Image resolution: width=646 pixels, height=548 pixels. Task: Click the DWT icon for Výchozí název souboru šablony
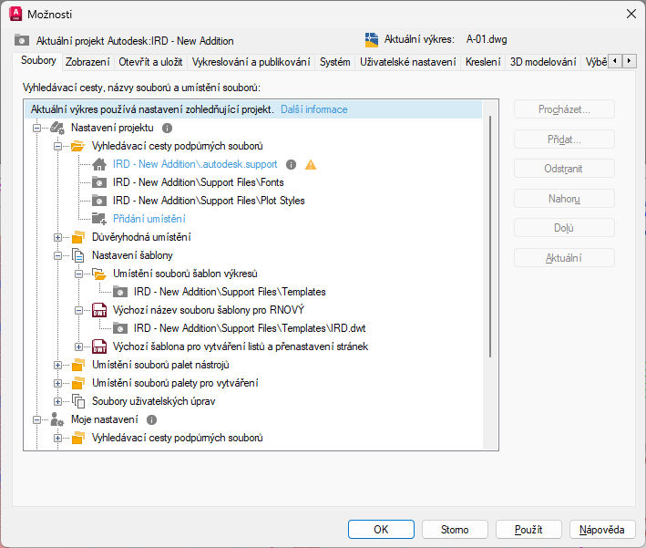[x=99, y=310]
